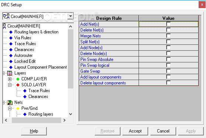This screenshot has width=206, height=138.
Task: Click the blue diamond next to top-level Clearances
Action: tap(11, 50)
